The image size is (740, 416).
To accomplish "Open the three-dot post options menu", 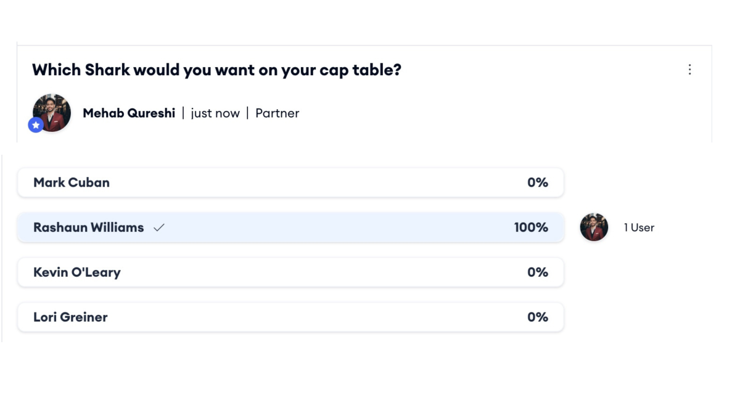I will pos(689,70).
